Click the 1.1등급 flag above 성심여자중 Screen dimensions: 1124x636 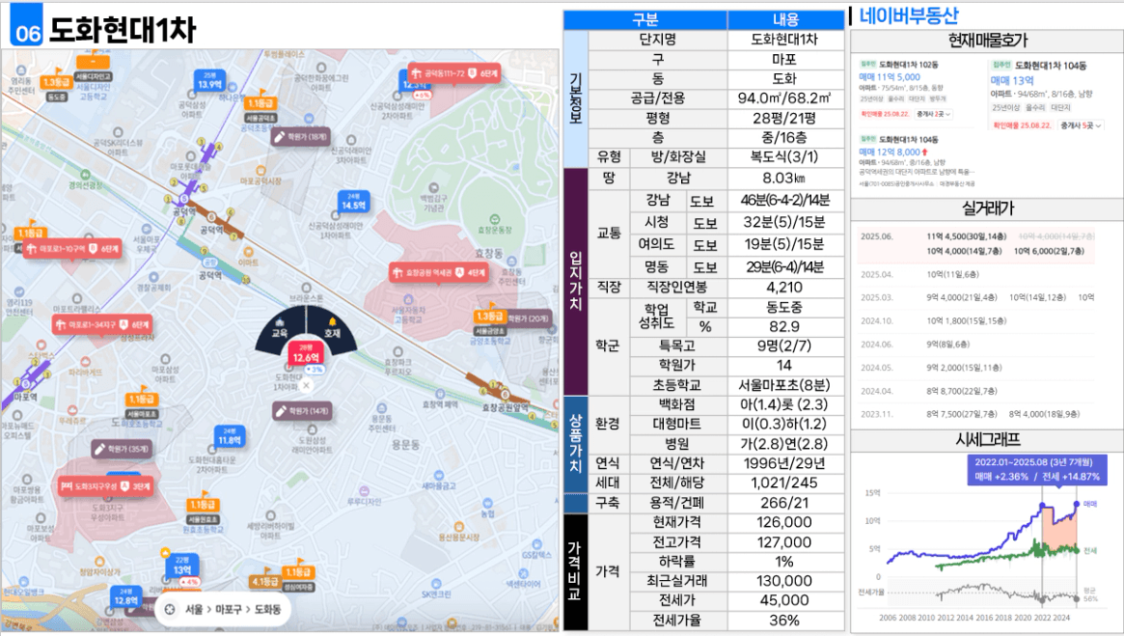(297, 571)
